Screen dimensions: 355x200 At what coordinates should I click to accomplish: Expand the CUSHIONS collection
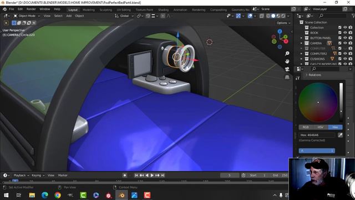click(301, 59)
